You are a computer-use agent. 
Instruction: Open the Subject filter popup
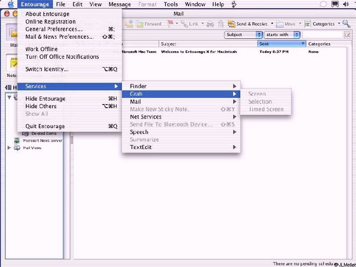tap(243, 35)
